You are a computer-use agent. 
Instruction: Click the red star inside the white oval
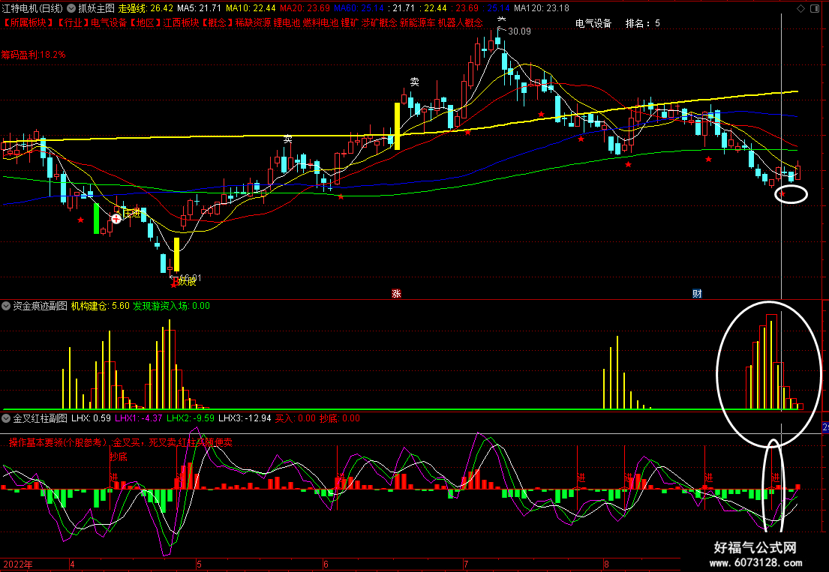pos(782,194)
